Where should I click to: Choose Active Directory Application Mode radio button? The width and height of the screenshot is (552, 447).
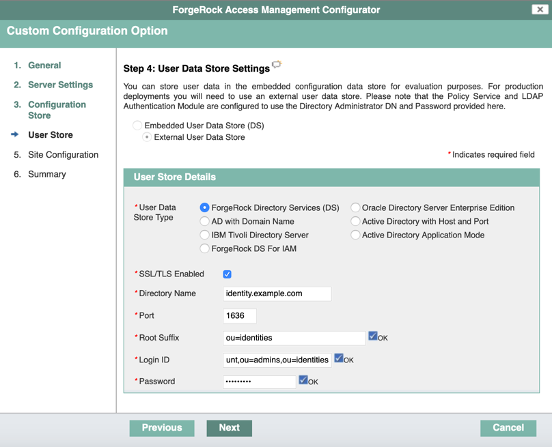point(355,235)
